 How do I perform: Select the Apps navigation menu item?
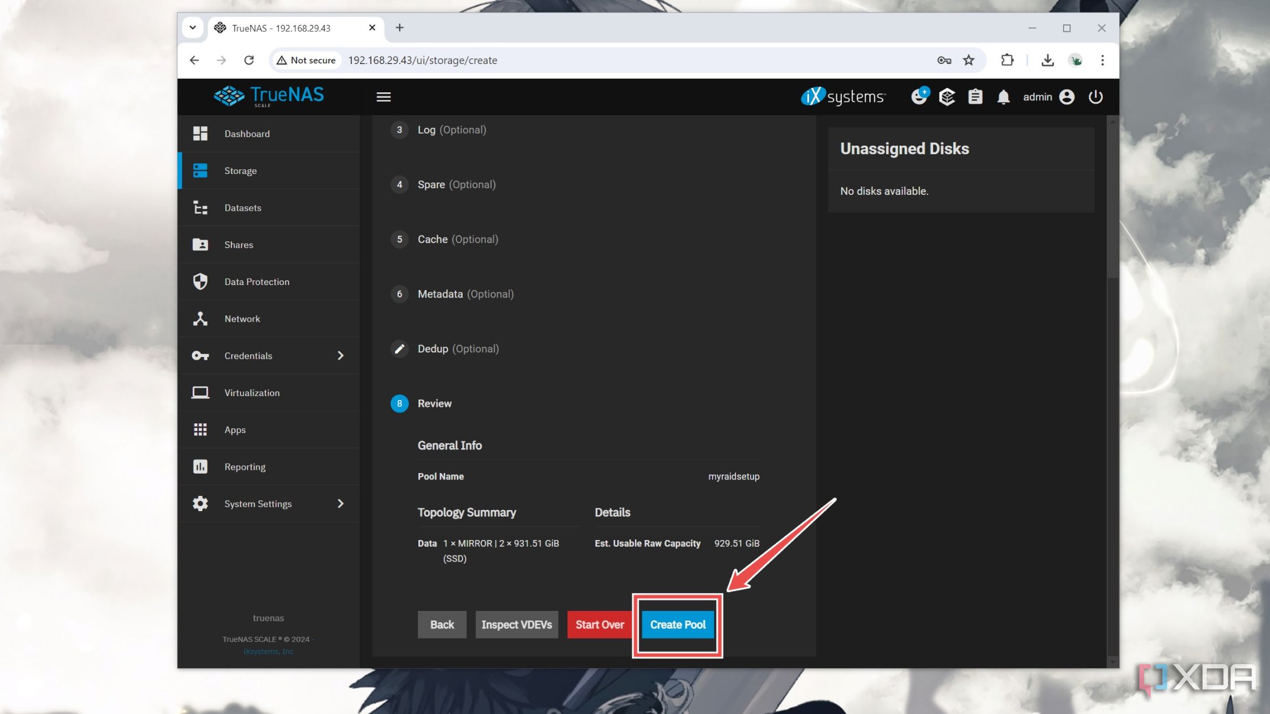tap(235, 429)
